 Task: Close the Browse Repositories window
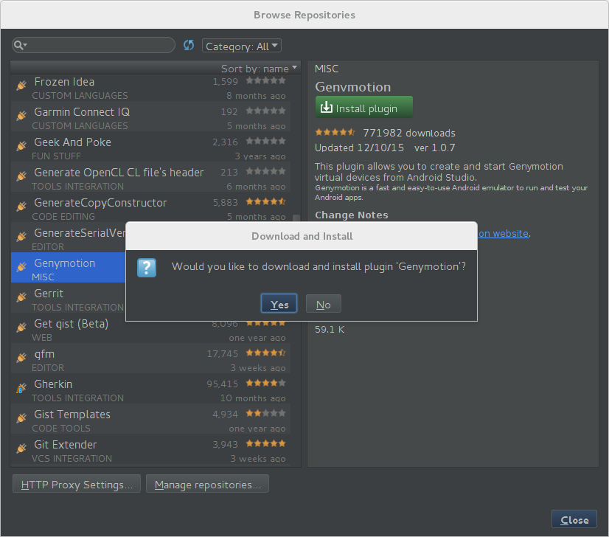coord(574,519)
